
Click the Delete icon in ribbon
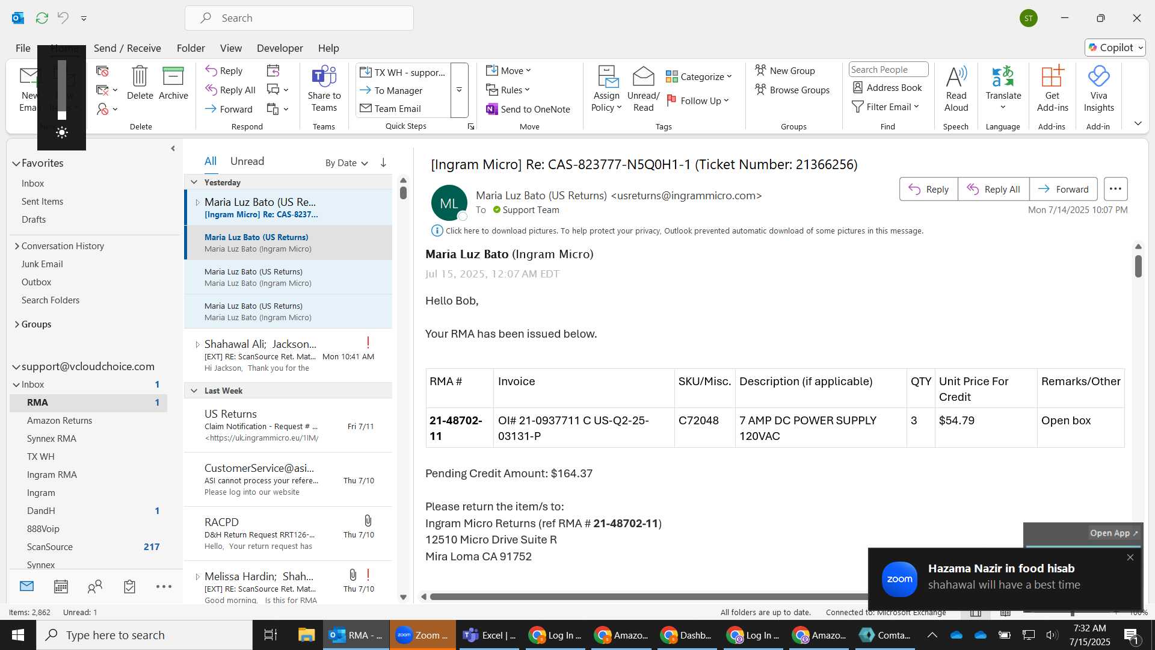[140, 83]
